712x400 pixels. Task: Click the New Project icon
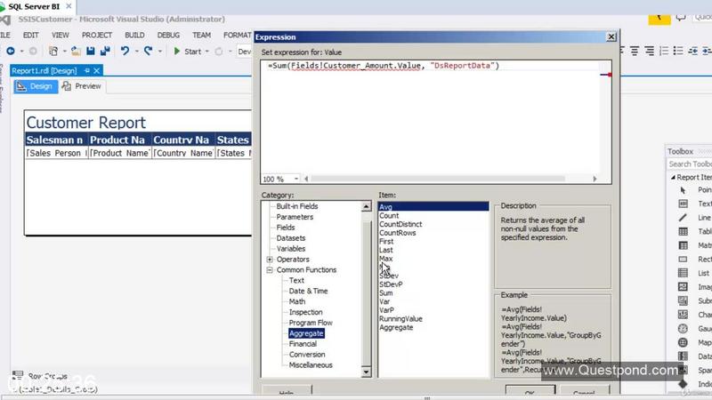tap(53, 51)
